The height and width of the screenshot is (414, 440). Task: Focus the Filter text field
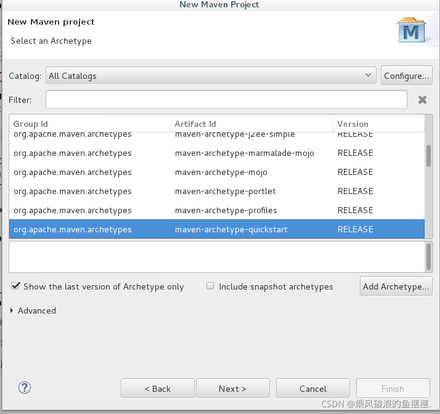(x=226, y=100)
